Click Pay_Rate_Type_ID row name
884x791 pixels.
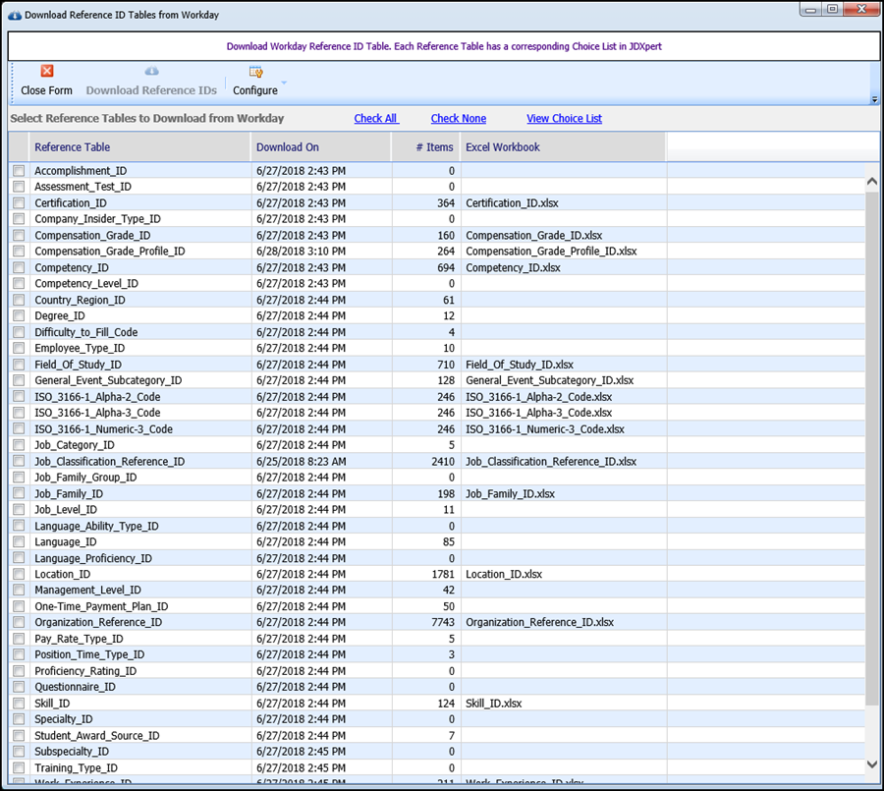[x=79, y=639]
